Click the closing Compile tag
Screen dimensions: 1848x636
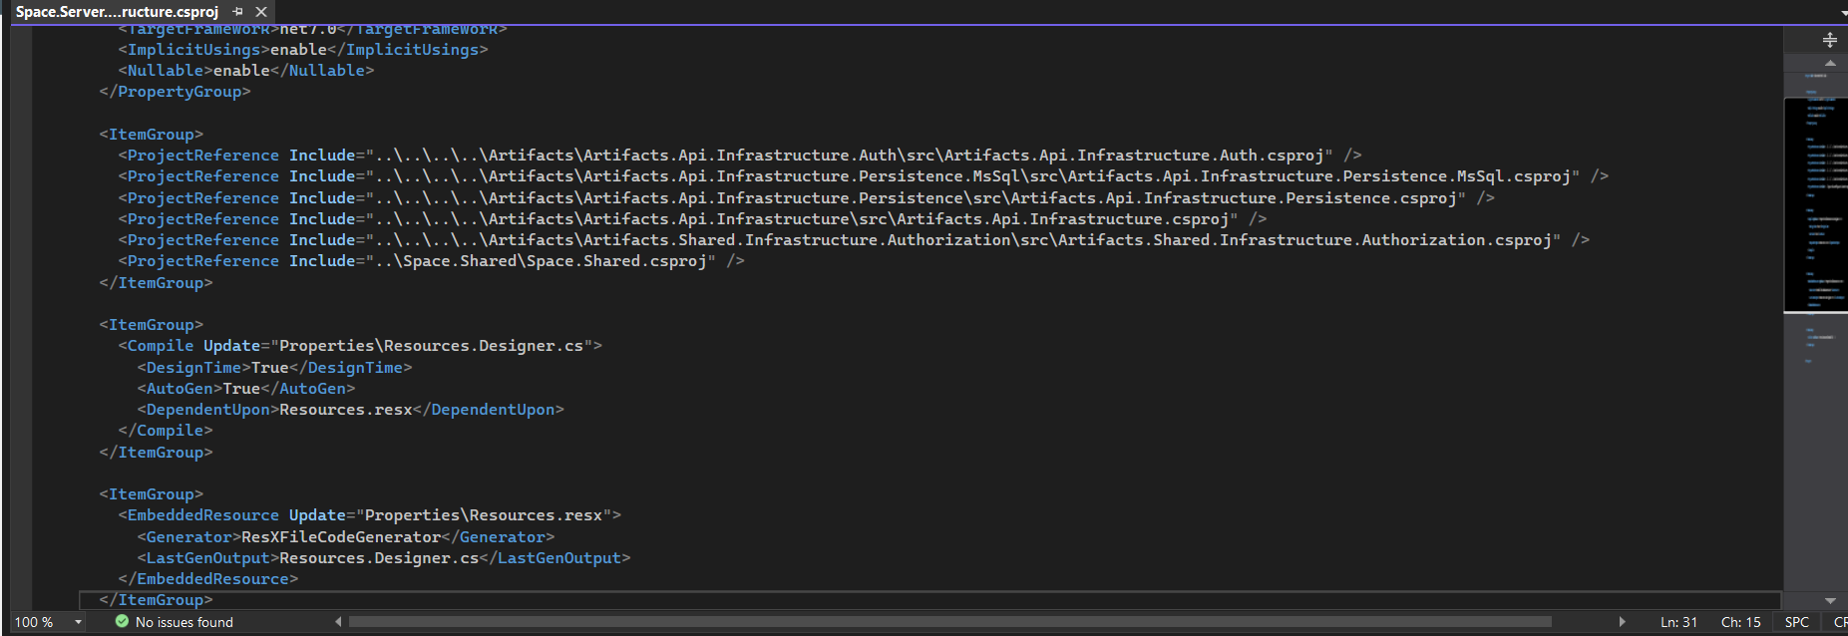point(166,431)
